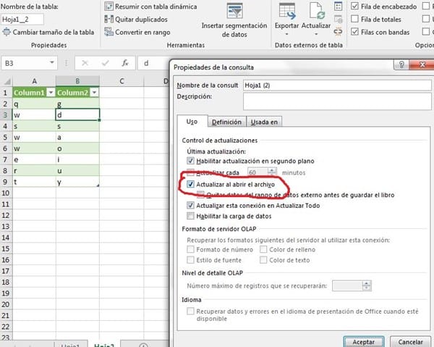Click the formula bar showing d
The width and height of the screenshot is (434, 347).
click(154, 63)
